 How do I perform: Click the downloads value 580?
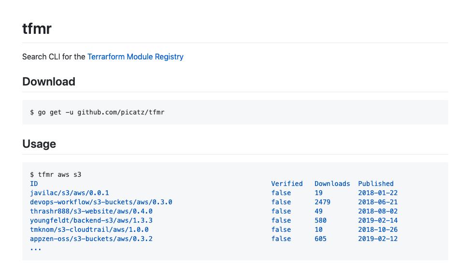tap(320, 221)
